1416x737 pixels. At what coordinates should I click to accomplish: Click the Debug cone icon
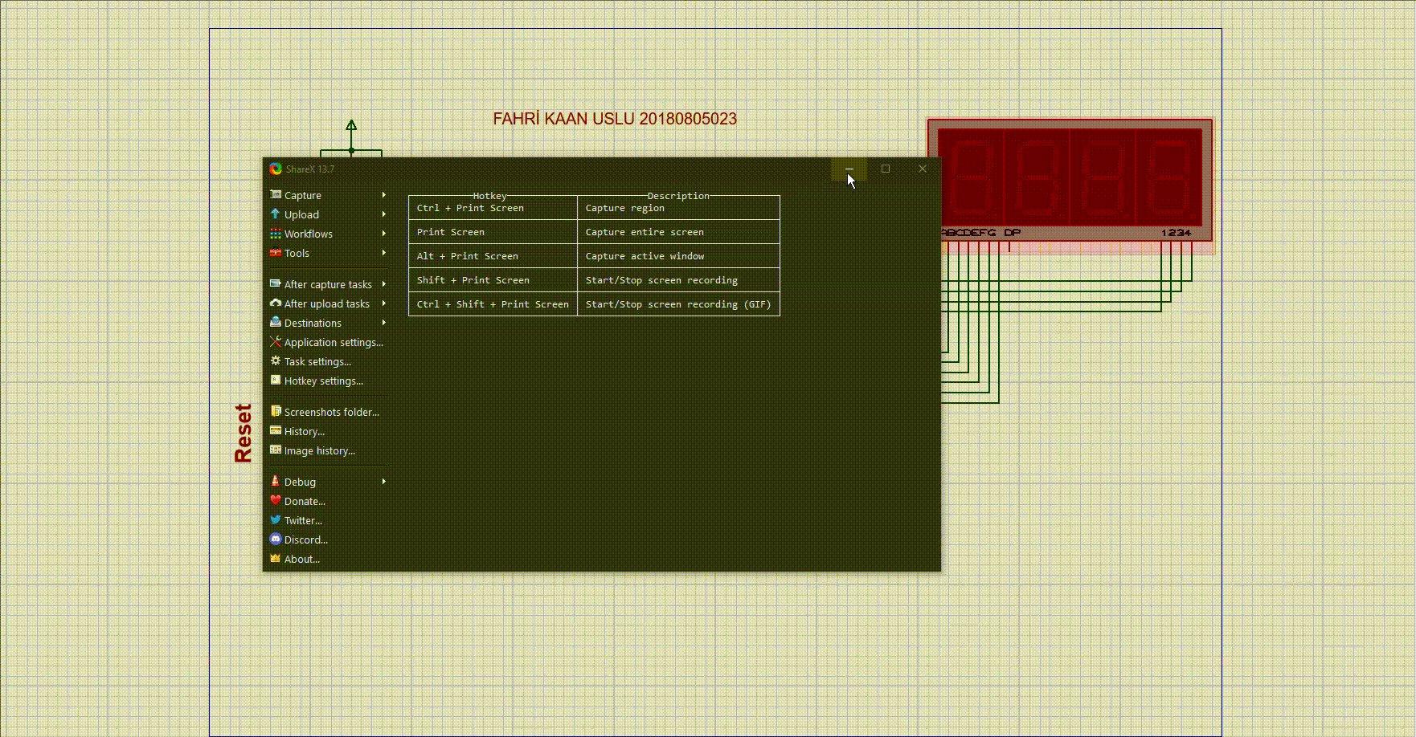[276, 482]
